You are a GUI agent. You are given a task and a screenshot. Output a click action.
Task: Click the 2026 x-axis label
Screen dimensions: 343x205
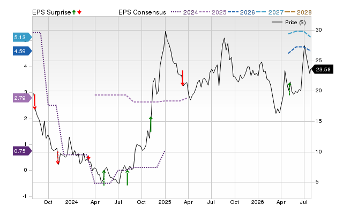tap(257, 202)
